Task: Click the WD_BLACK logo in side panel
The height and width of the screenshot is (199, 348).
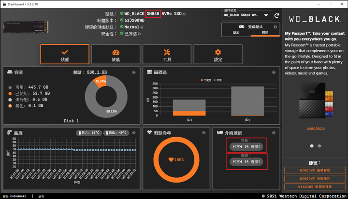Action: pyautogui.click(x=315, y=19)
